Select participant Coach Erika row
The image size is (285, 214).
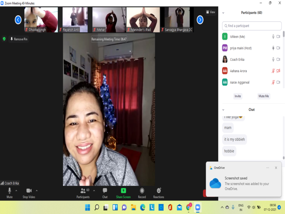252,60
